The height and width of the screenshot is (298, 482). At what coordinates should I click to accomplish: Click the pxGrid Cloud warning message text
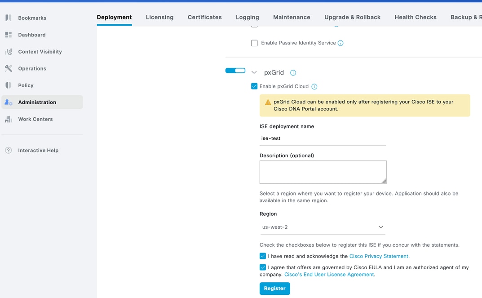click(x=363, y=106)
